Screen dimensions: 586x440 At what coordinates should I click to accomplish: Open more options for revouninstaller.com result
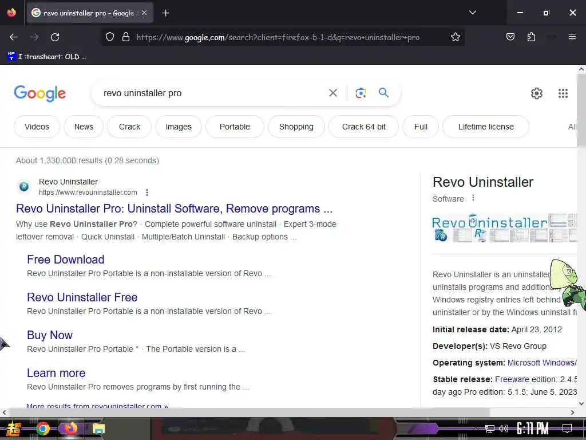pyautogui.click(x=147, y=192)
